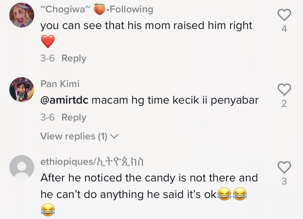Tap the heart on ethiopiques' comment
Image resolution: width=303 pixels, height=219 pixels.
click(x=284, y=167)
